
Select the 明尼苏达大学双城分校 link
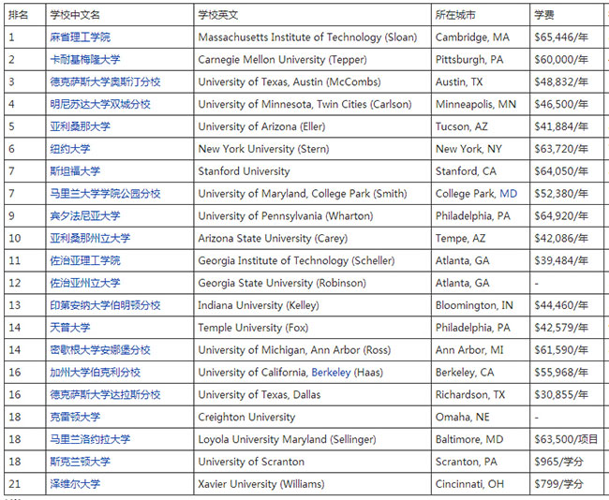click(x=99, y=105)
